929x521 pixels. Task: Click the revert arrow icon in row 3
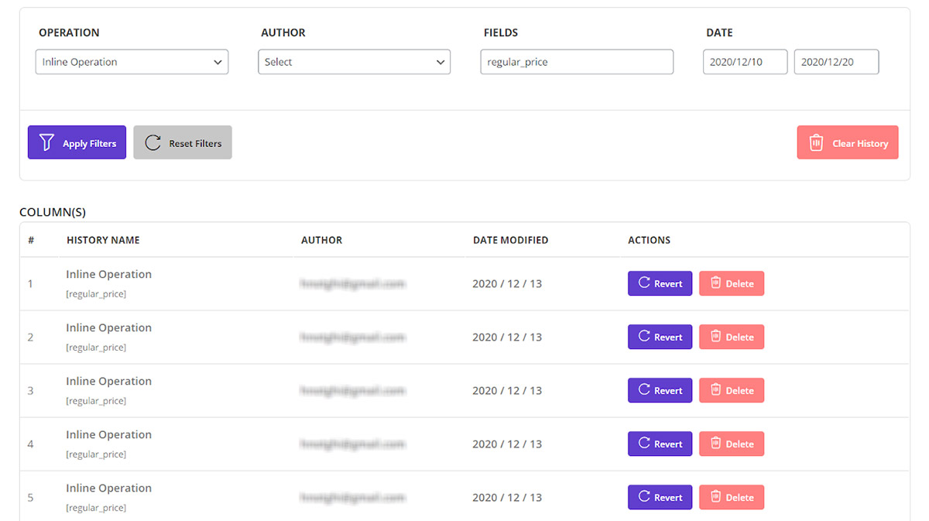point(643,390)
